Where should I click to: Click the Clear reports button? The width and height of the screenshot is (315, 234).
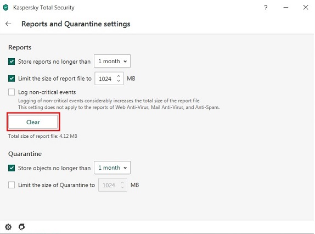(x=33, y=122)
